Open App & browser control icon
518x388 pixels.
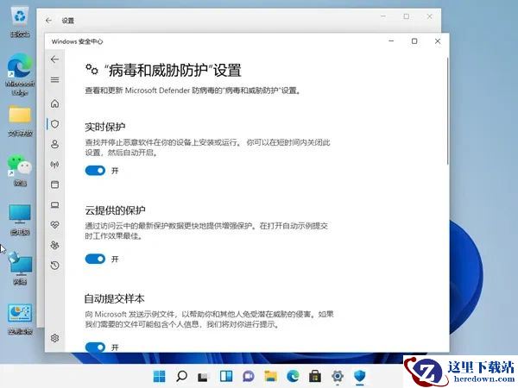pyautogui.click(x=55, y=185)
